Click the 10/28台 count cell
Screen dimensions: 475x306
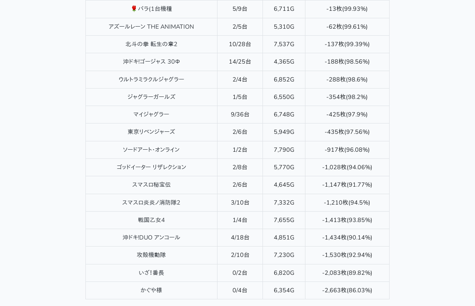(x=240, y=44)
